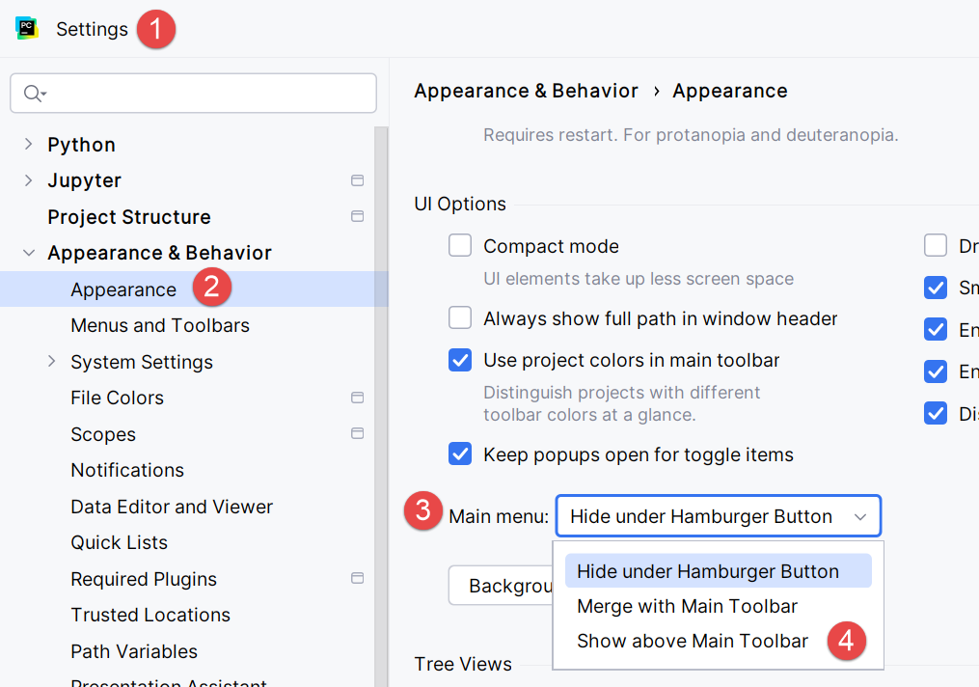Click project-level icon beside Required Plugins
Image resolution: width=979 pixels, height=687 pixels.
pyautogui.click(x=357, y=578)
